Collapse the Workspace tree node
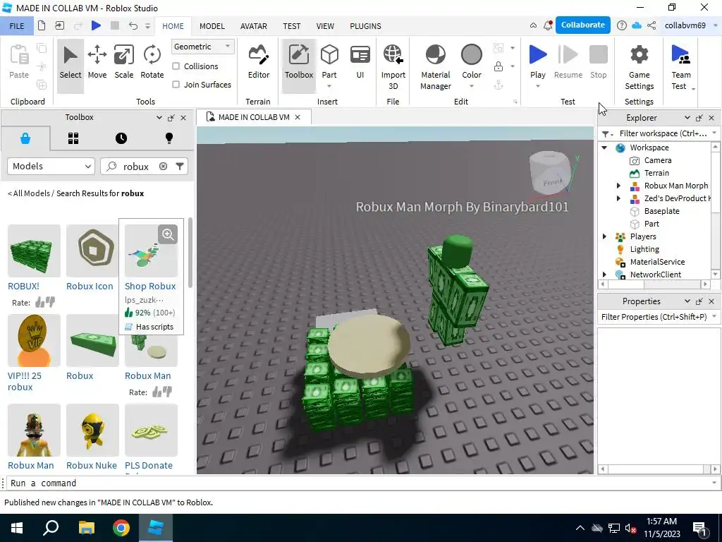This screenshot has height=542, width=722. click(x=604, y=147)
